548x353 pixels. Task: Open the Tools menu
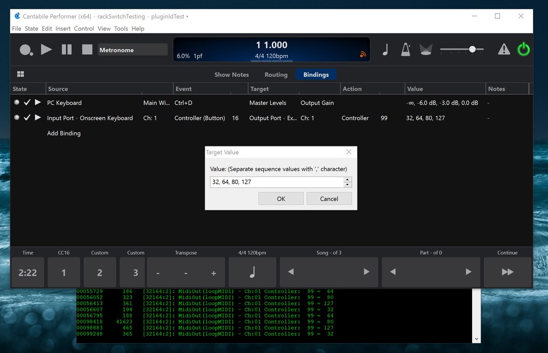tap(121, 28)
